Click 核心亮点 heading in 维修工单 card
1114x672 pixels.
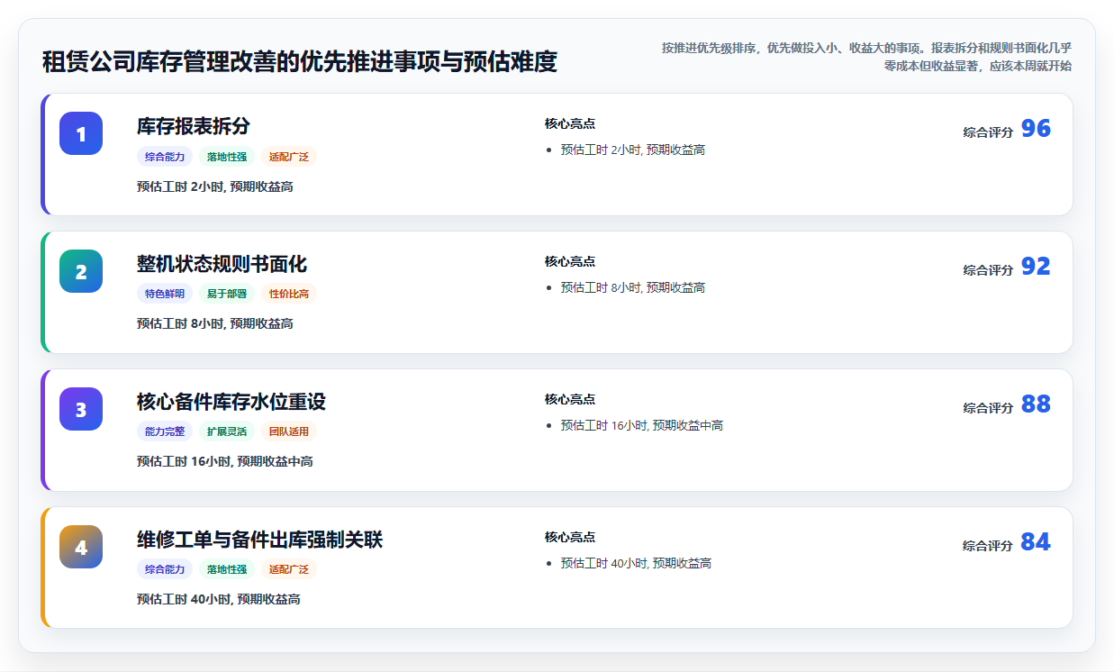point(570,537)
